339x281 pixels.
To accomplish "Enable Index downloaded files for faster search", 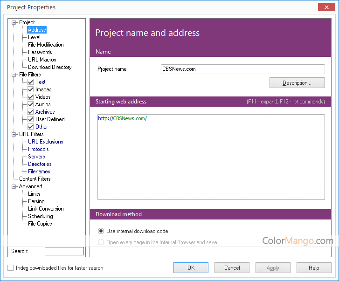I will [x=11, y=268].
